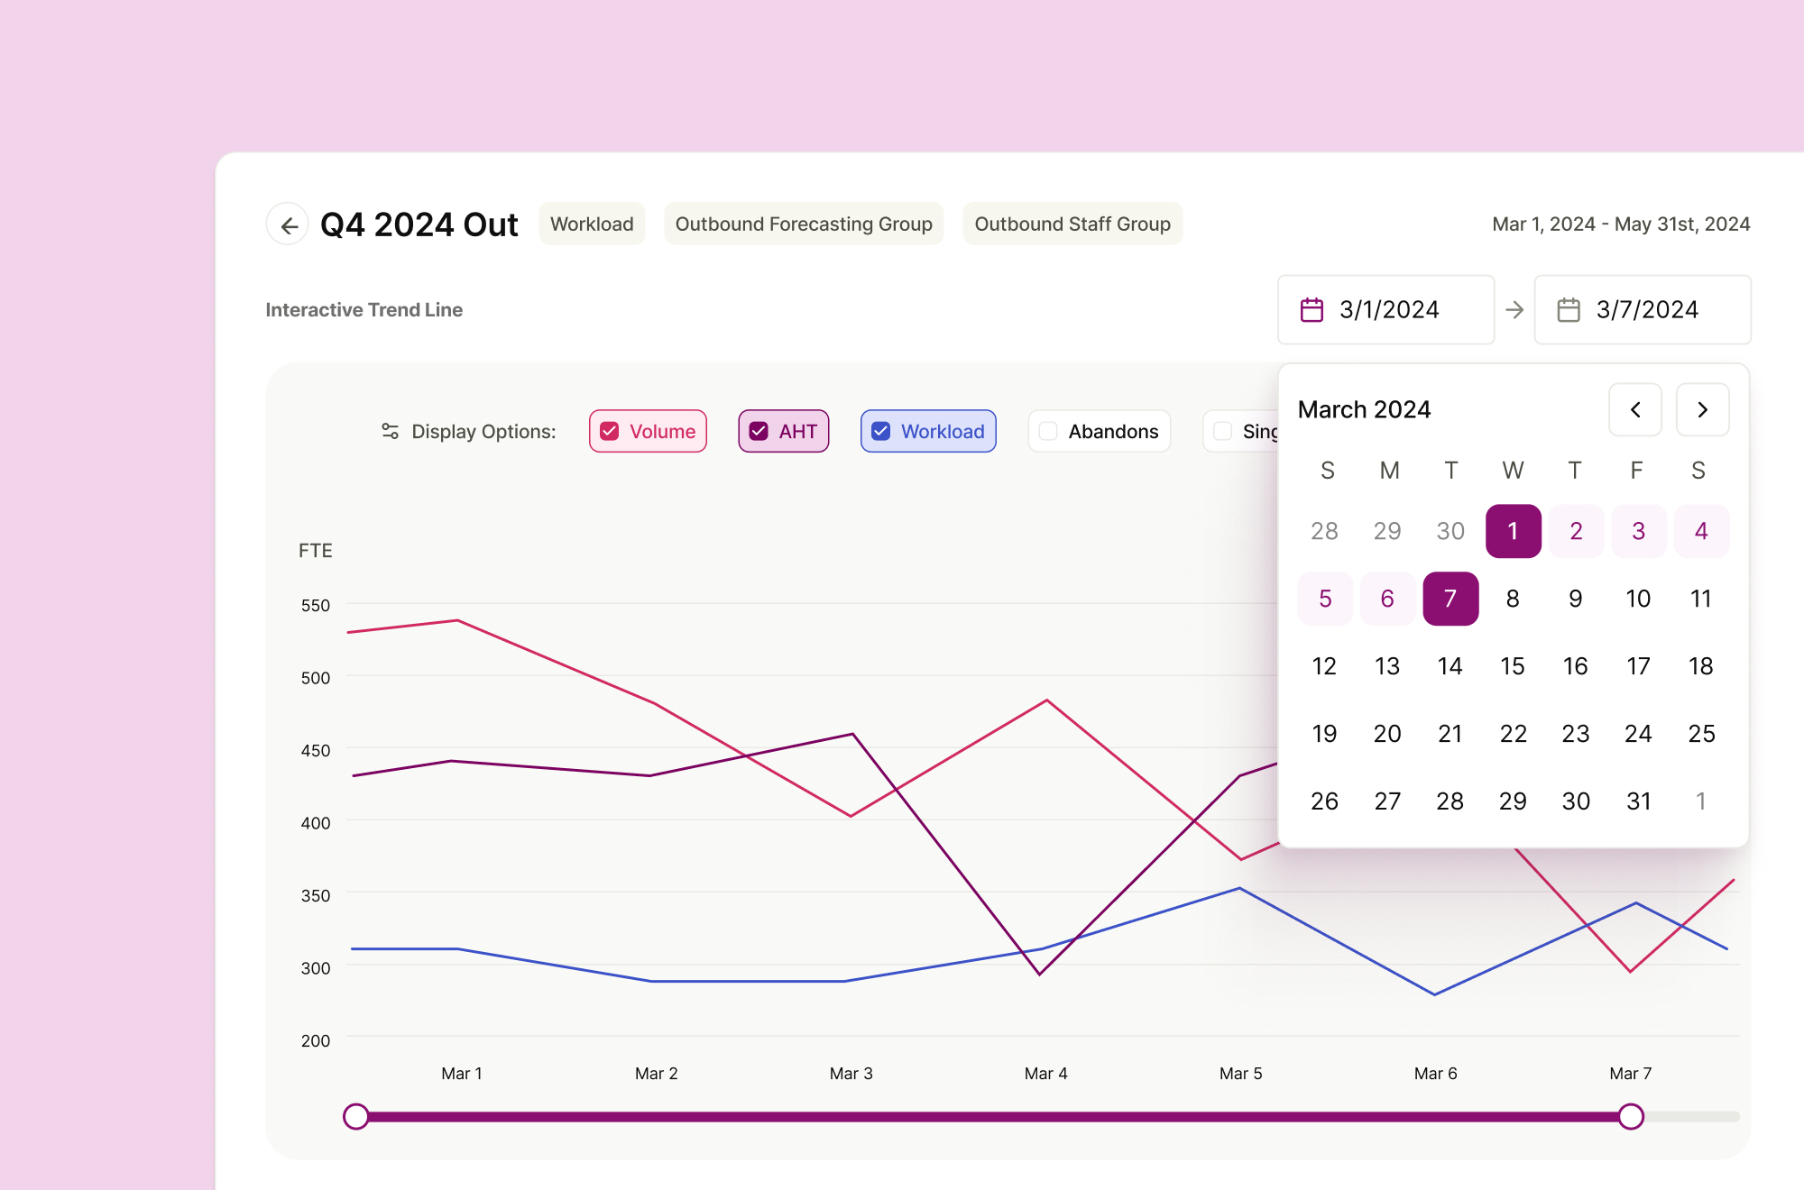The image size is (1804, 1190).
Task: Select the Outbound Forecasting Group tag
Action: coord(804,224)
